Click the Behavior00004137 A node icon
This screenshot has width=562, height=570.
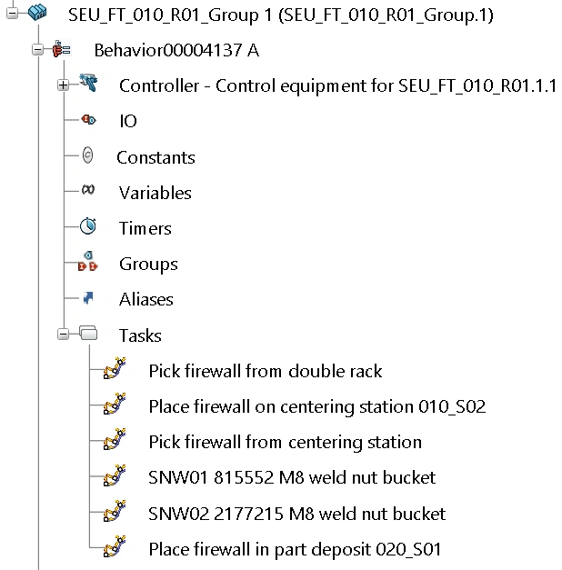[x=62, y=50]
